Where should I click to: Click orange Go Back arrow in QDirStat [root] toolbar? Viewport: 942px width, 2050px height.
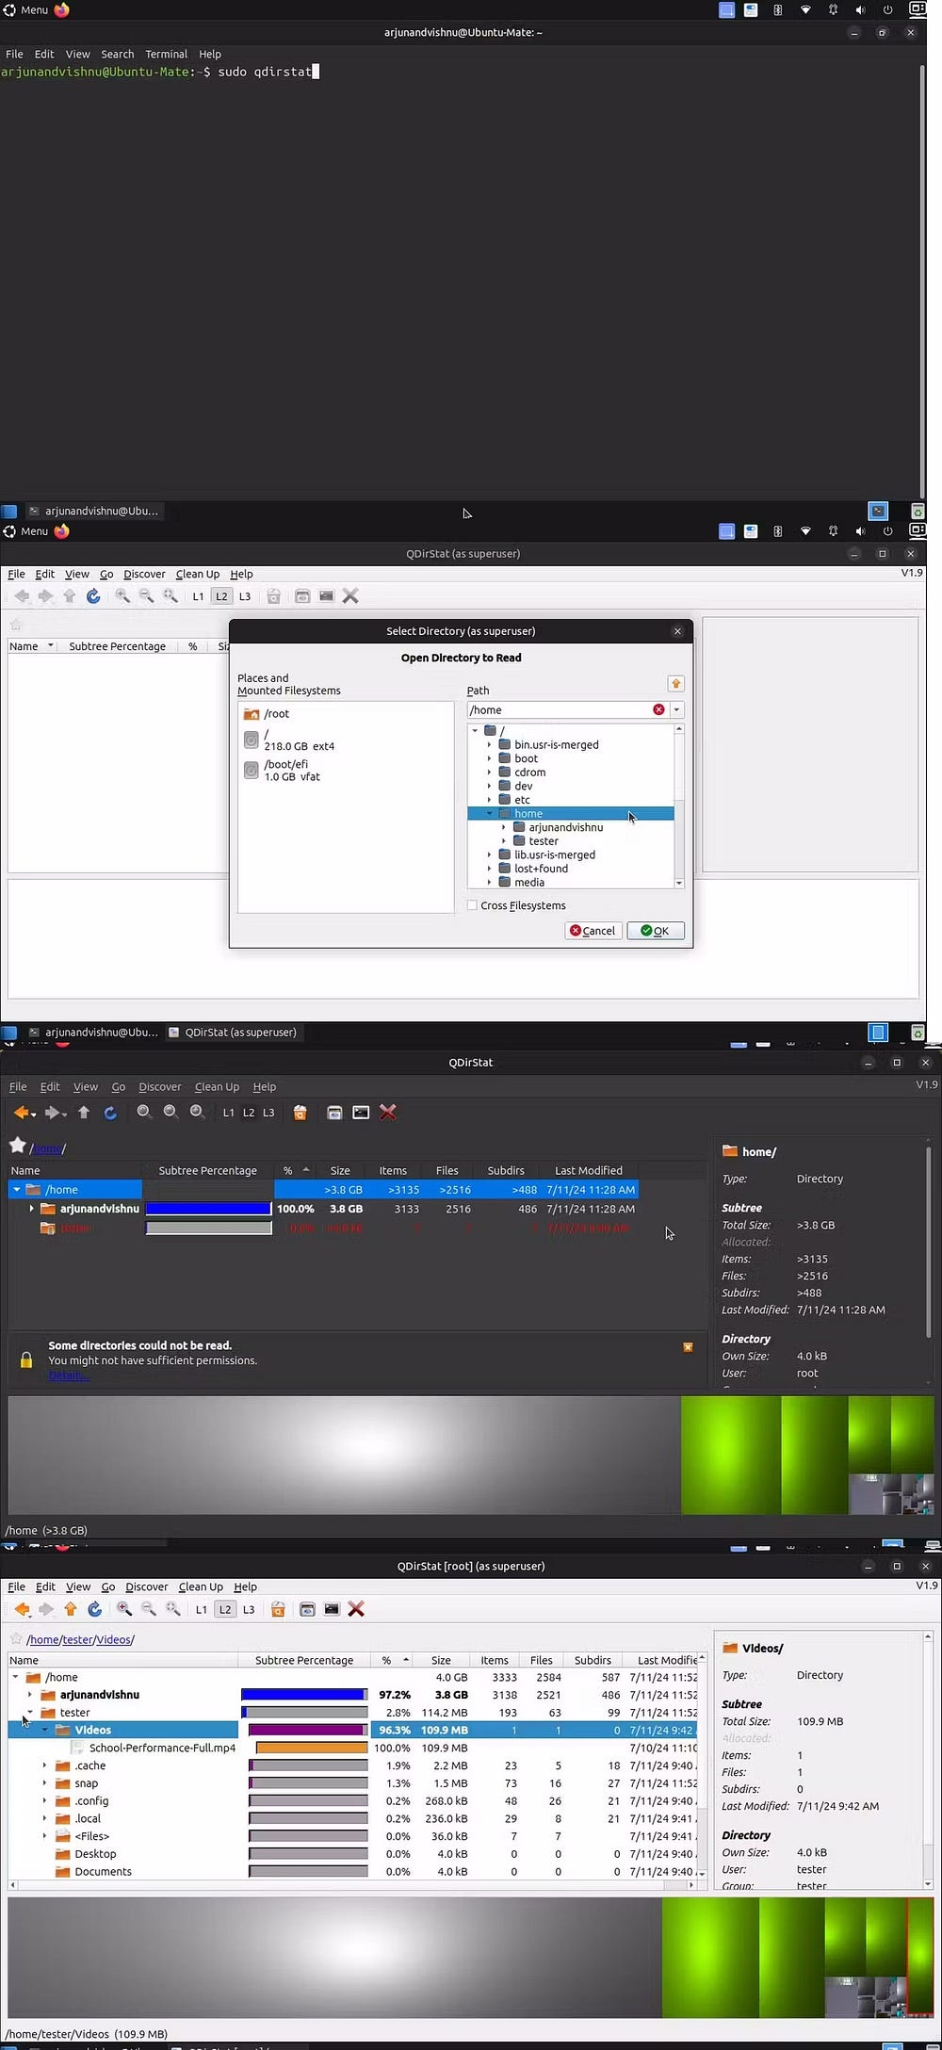pyautogui.click(x=23, y=1609)
